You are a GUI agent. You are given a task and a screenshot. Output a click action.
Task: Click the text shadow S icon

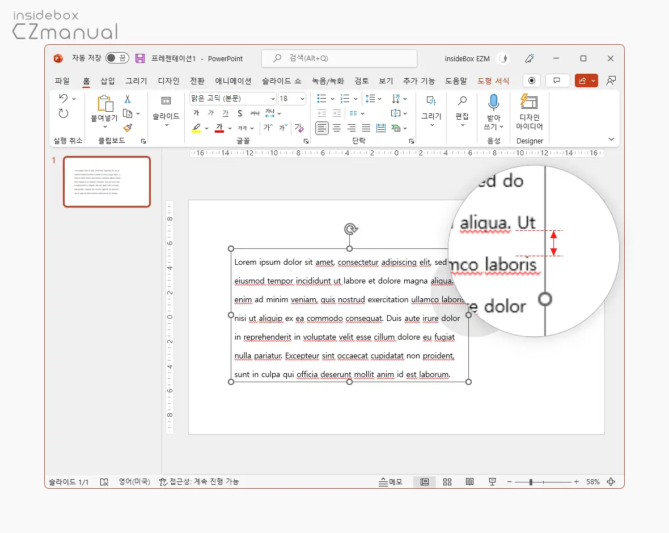[x=240, y=113]
